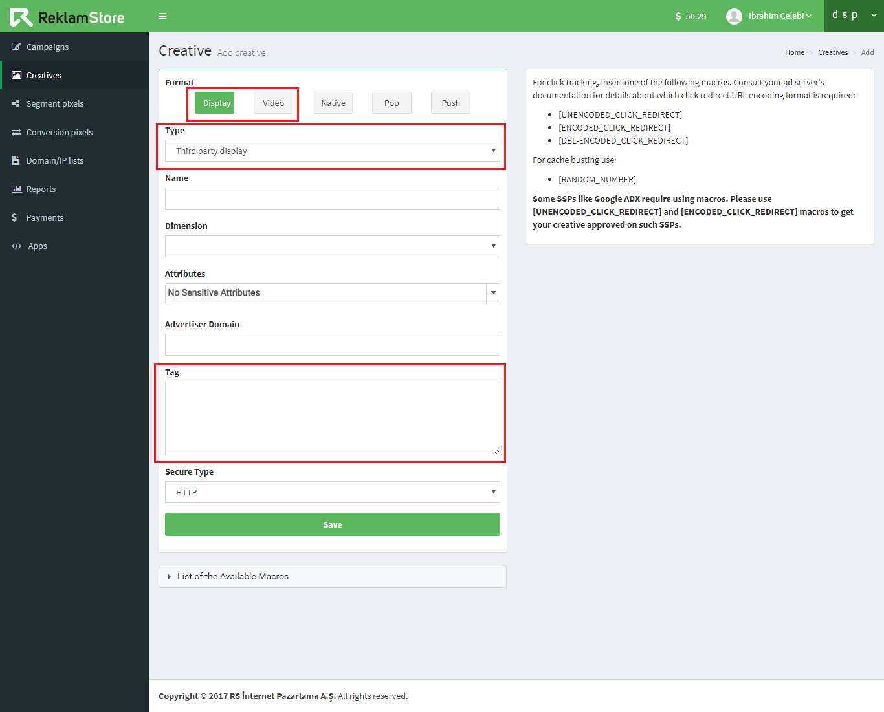The height and width of the screenshot is (712, 884).
Task: Click the Creatives image icon in sidebar
Action: (x=16, y=75)
